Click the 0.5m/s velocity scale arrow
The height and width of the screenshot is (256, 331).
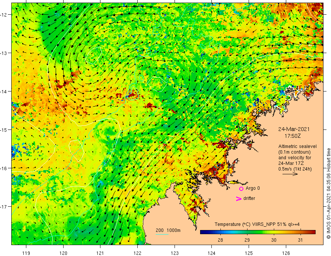290,174
